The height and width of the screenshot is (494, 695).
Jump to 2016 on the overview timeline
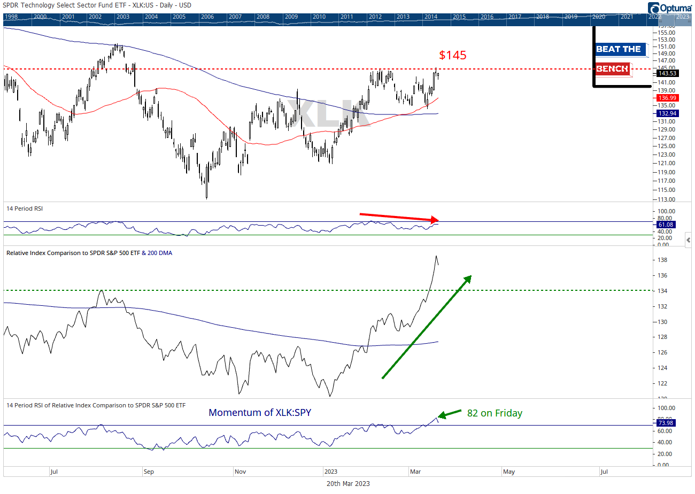[x=486, y=17]
